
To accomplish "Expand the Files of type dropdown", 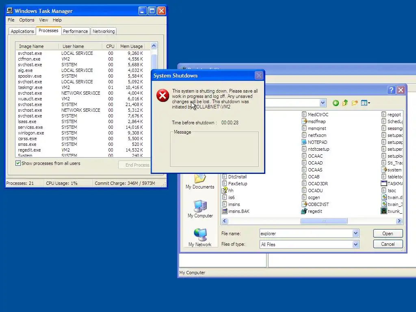I will pyautogui.click(x=355, y=244).
